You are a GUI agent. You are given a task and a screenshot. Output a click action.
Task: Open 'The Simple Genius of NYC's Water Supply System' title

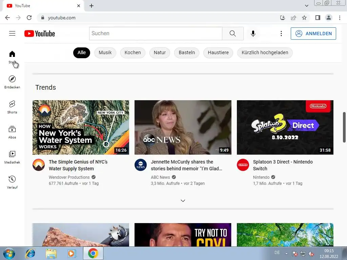coord(78,165)
